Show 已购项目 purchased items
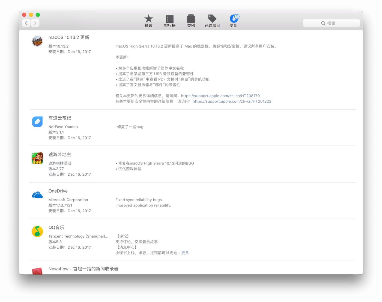Screen dimensions: 382x302 tap(212, 21)
